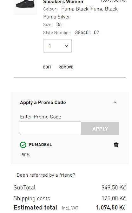Focus the Enter Promo Code text field
This screenshot has height=213, width=132.
pos(51,128)
